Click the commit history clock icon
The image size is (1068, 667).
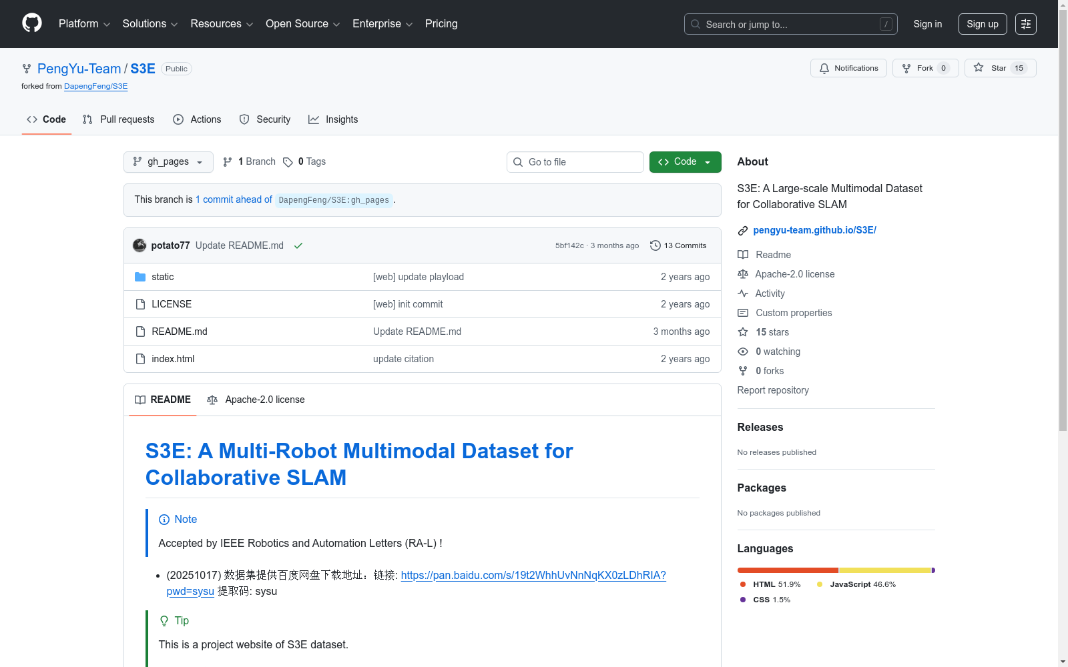point(655,245)
